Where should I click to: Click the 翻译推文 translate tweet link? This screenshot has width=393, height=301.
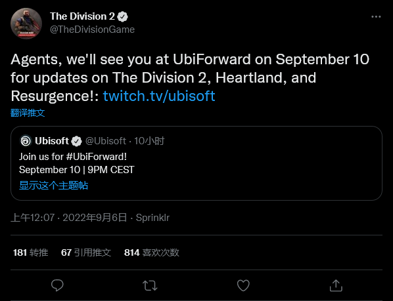[28, 113]
